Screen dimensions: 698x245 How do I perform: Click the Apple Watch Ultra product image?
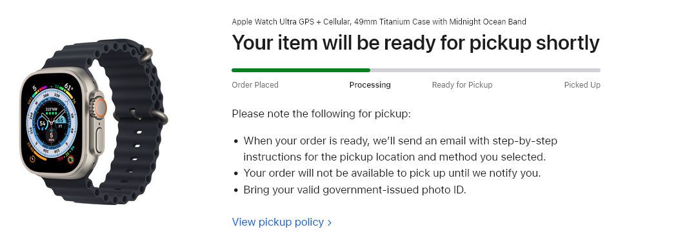pyautogui.click(x=94, y=122)
